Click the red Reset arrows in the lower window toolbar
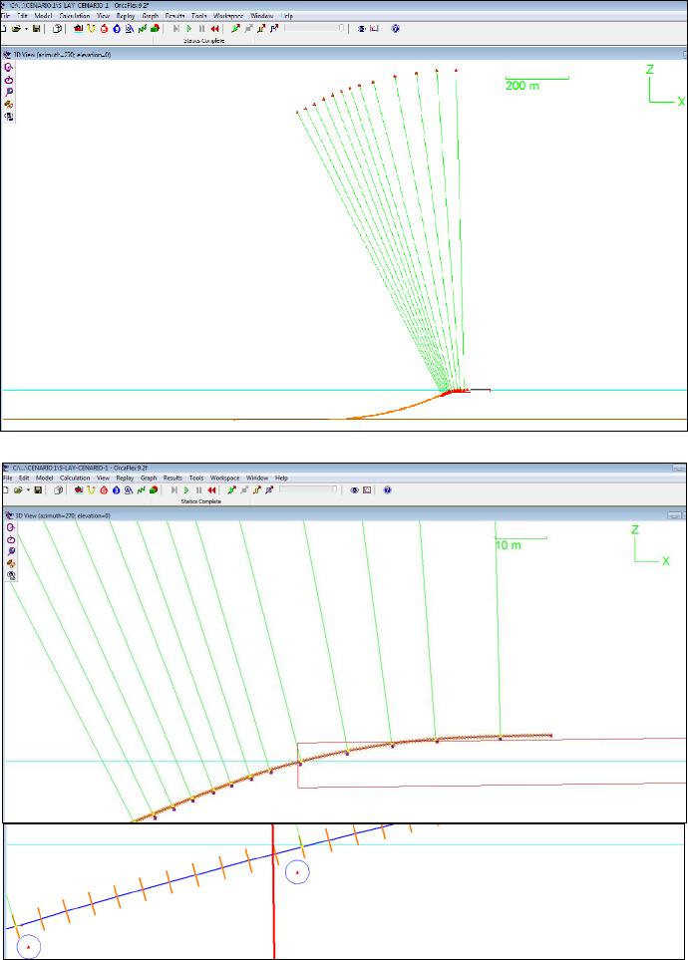 [x=213, y=490]
